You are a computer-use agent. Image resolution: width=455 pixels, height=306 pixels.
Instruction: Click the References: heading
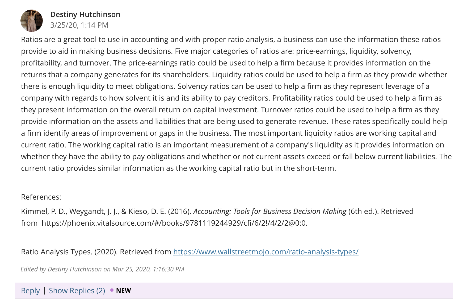pos(41,197)
